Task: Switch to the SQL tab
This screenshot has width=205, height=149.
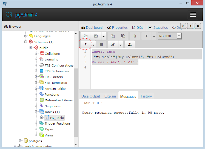Action: pos(138,28)
